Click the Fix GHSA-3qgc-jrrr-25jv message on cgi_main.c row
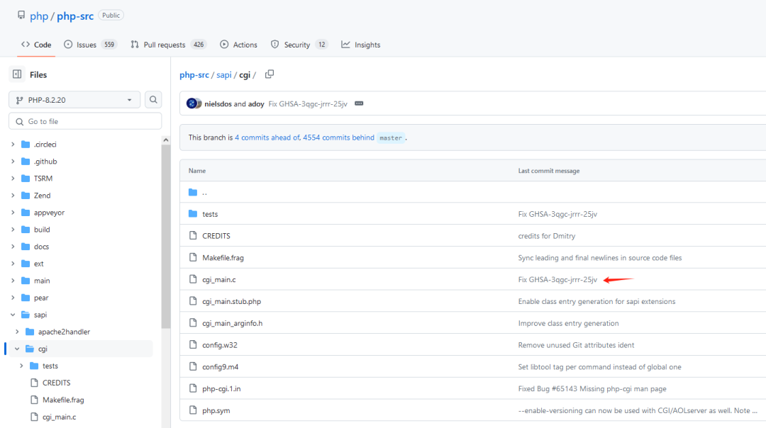This screenshot has height=428, width=766. 557,280
